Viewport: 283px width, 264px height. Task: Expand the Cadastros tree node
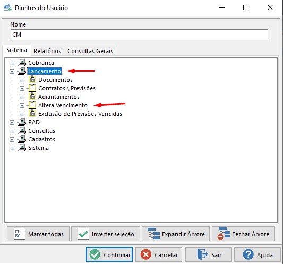(x=12, y=139)
